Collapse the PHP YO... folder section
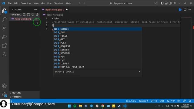Viewport: 194px width, 109px height. click(15, 15)
